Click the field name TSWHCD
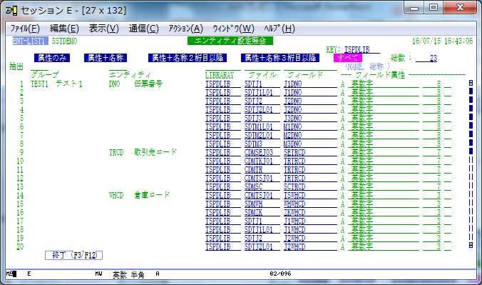This screenshot has height=285, width=482. (x=310, y=195)
